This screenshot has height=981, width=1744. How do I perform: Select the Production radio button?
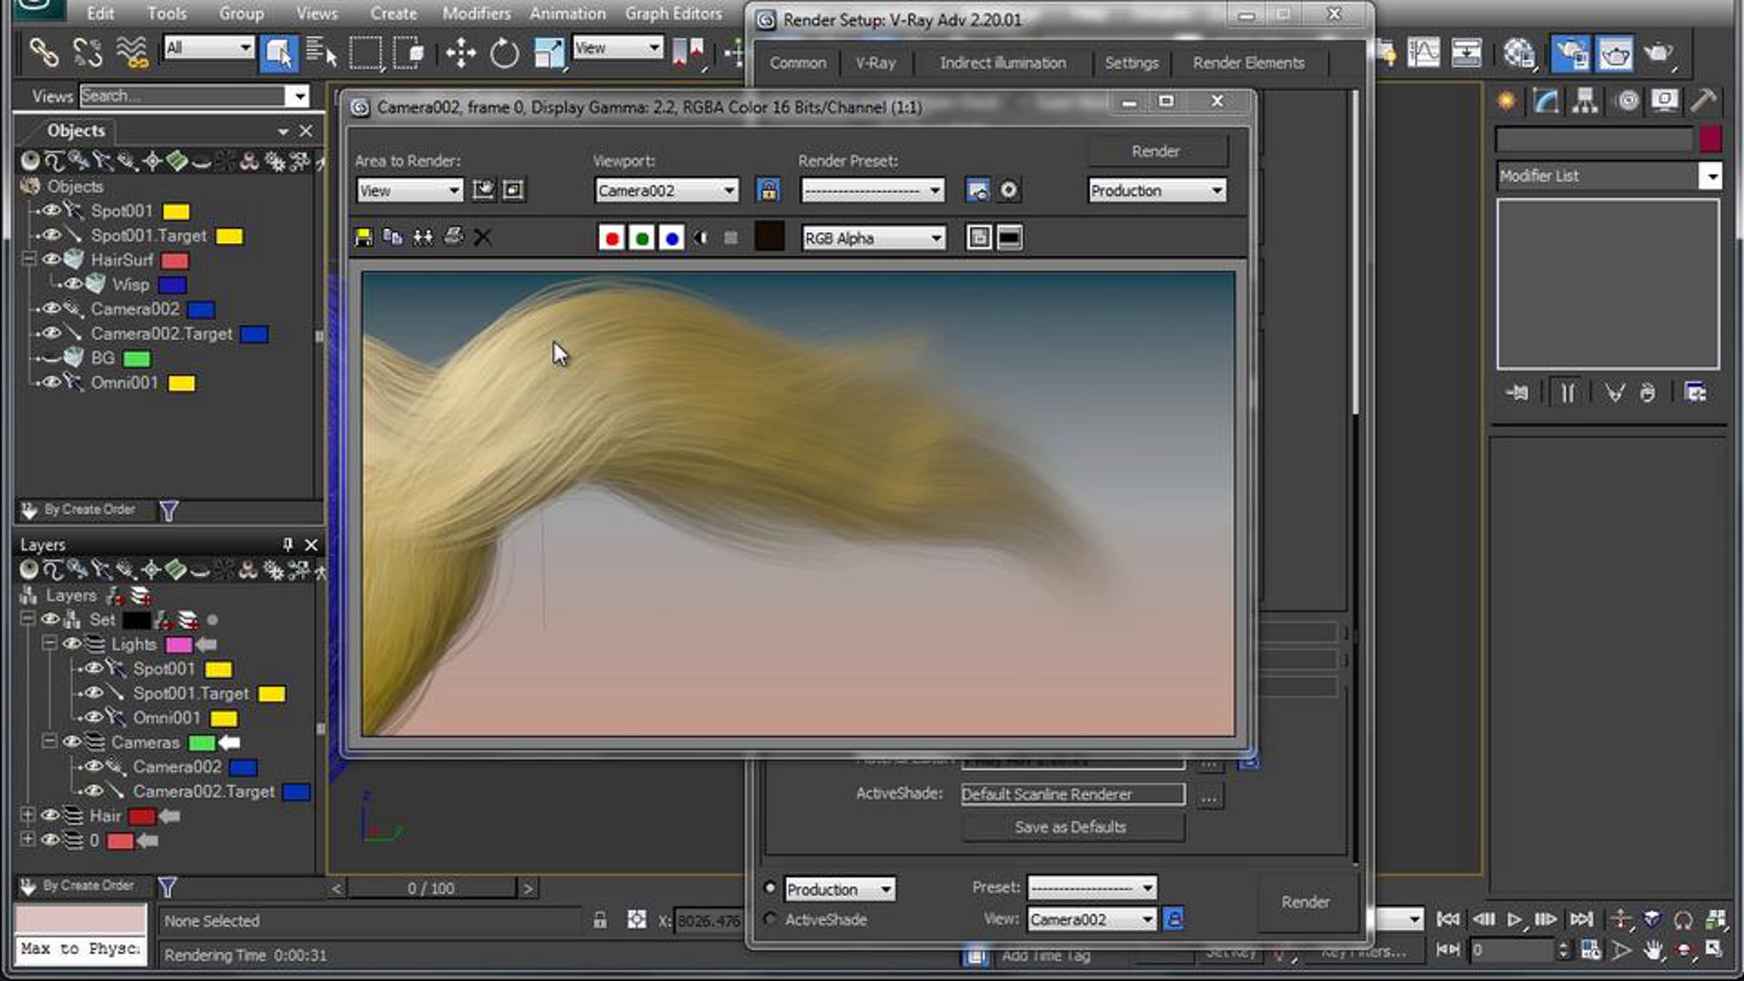[770, 887]
